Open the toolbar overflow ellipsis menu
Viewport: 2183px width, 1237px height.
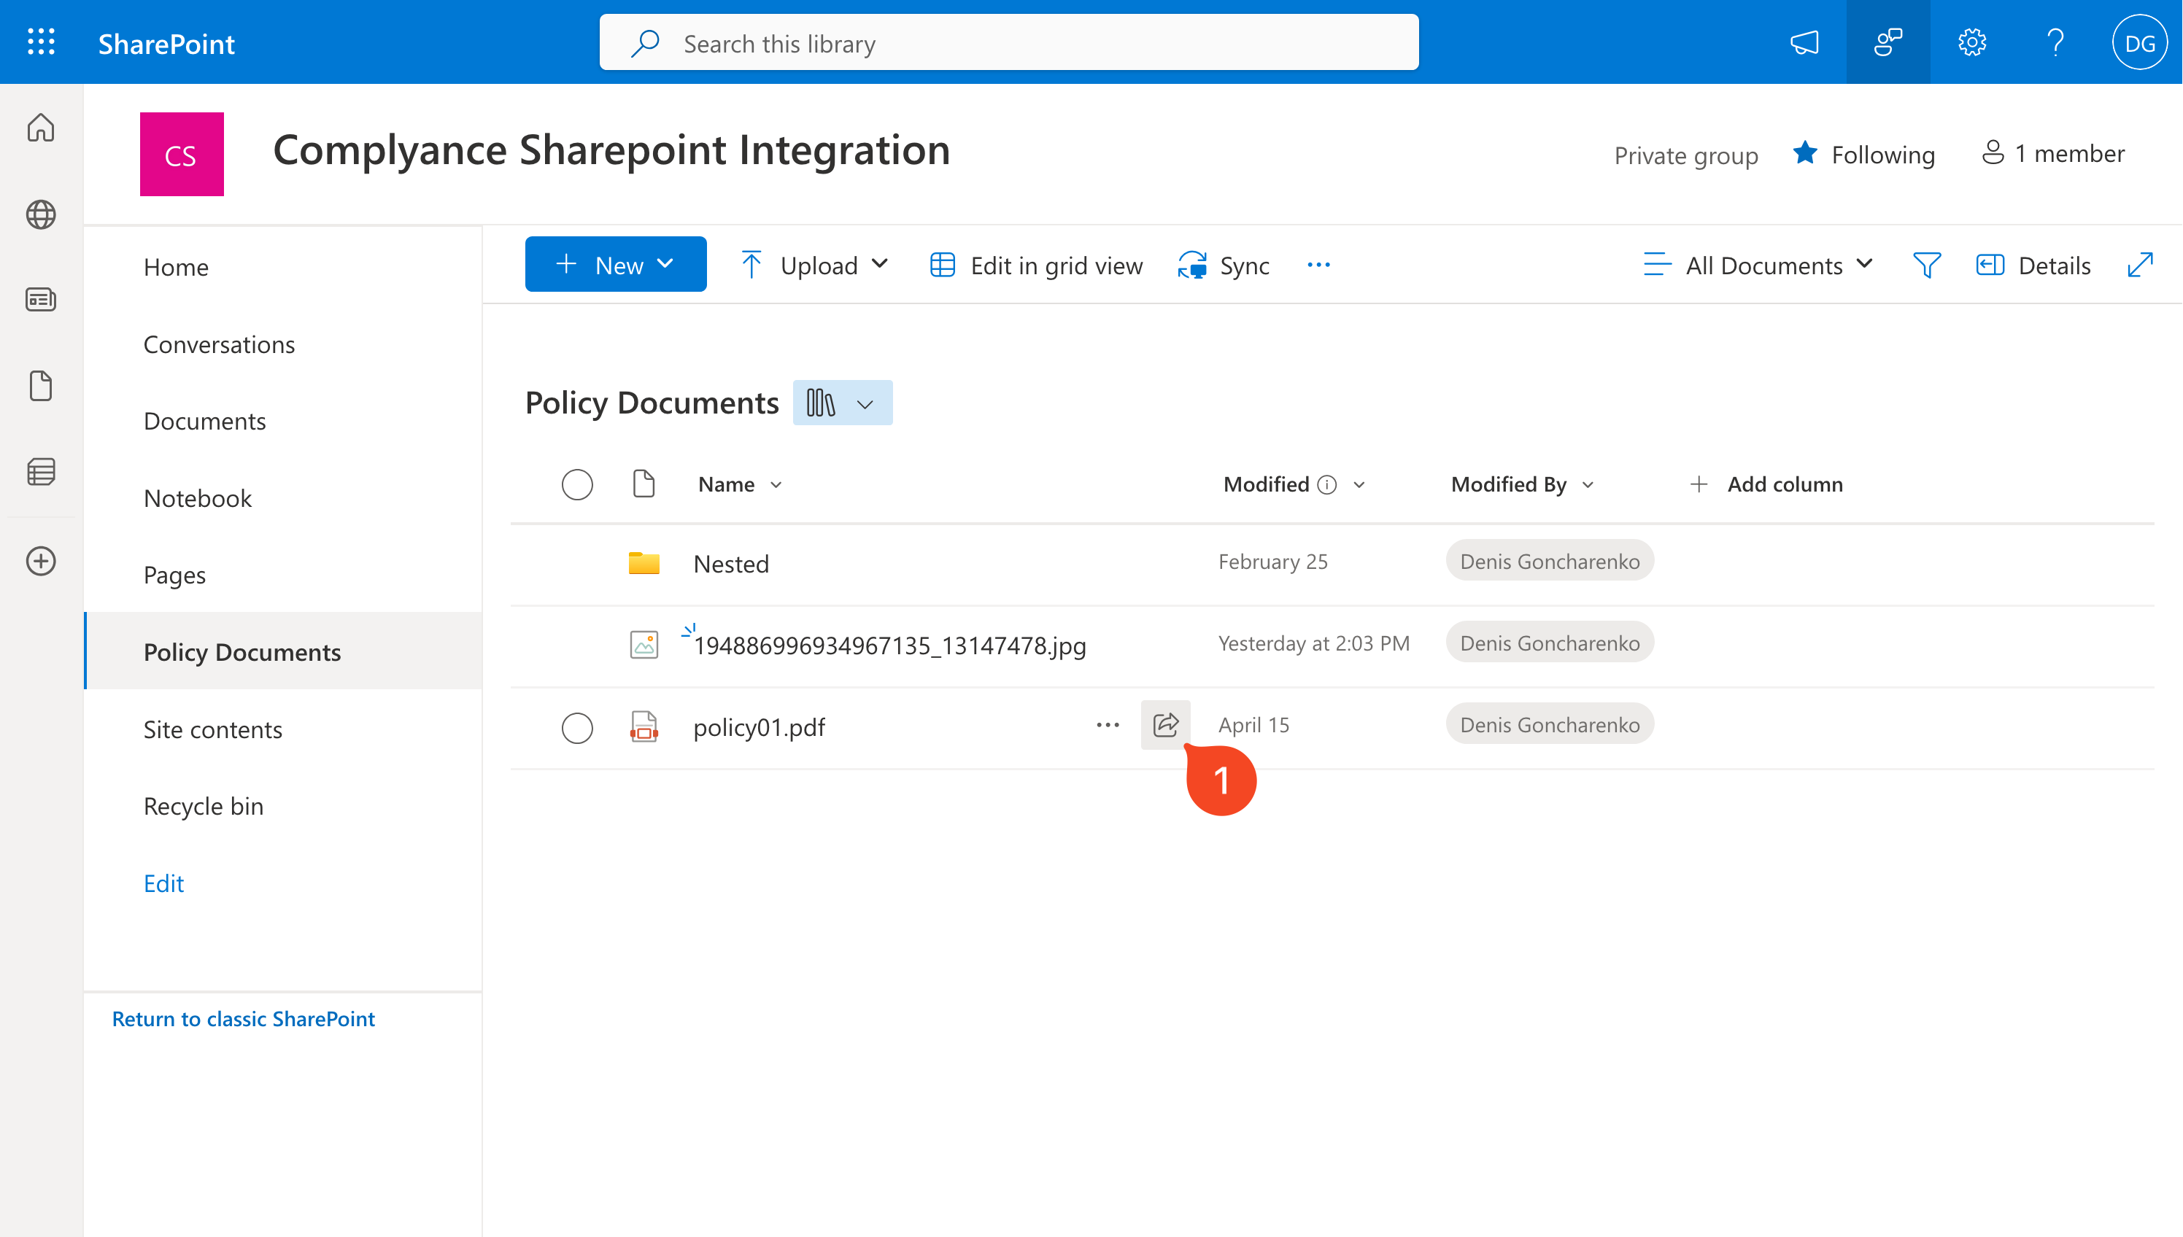(x=1318, y=265)
